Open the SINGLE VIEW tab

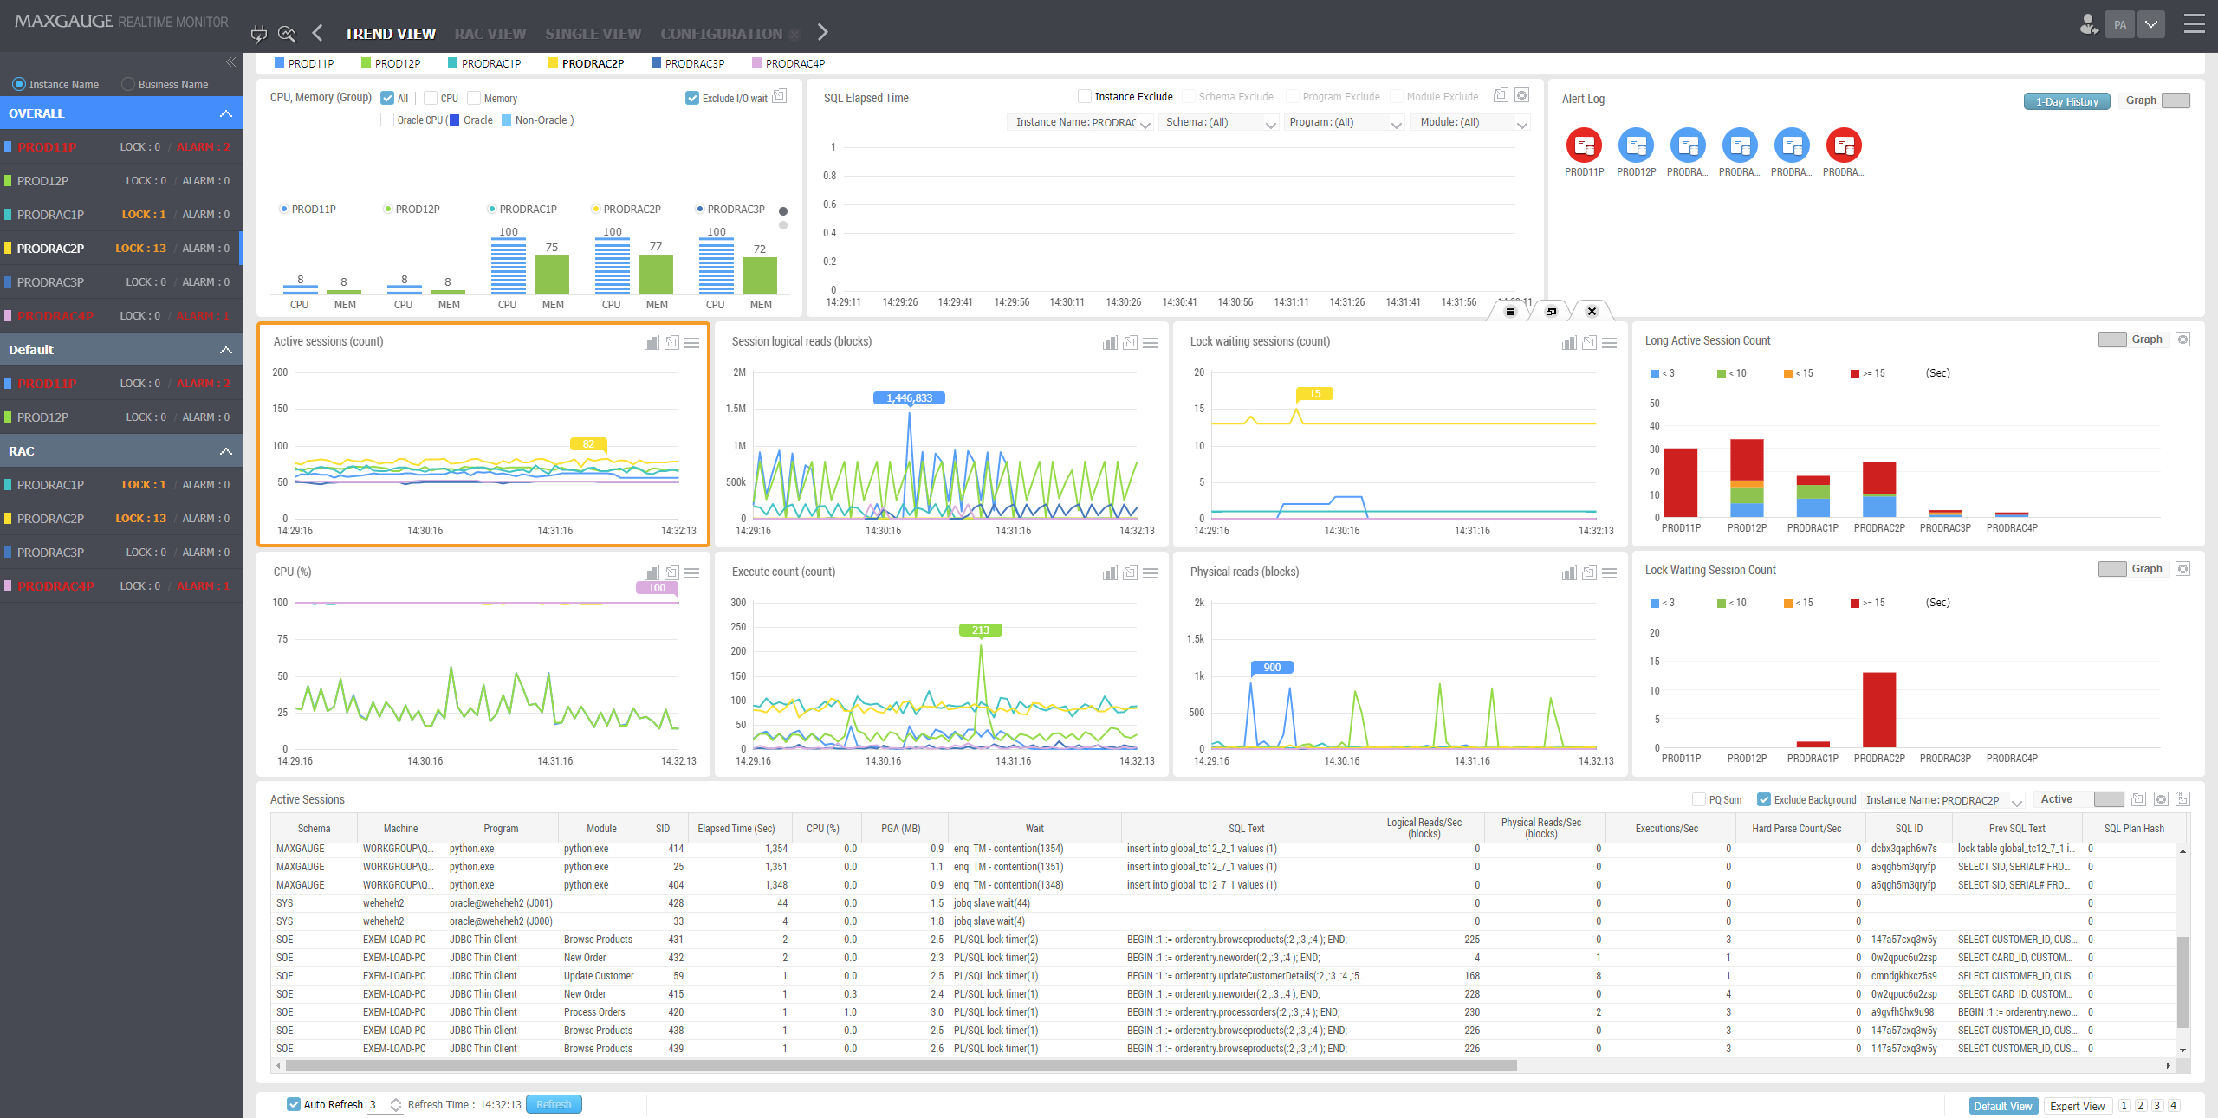tap(593, 34)
